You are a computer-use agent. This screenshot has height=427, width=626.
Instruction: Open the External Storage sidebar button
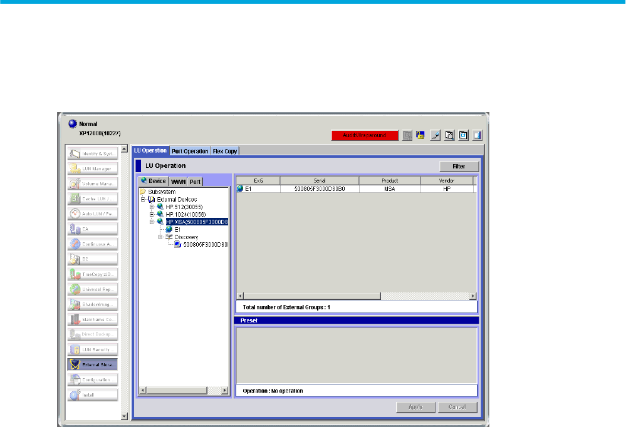click(92, 364)
